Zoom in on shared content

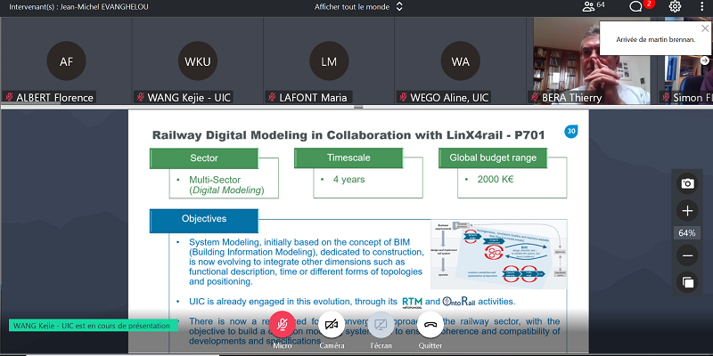coord(687,211)
